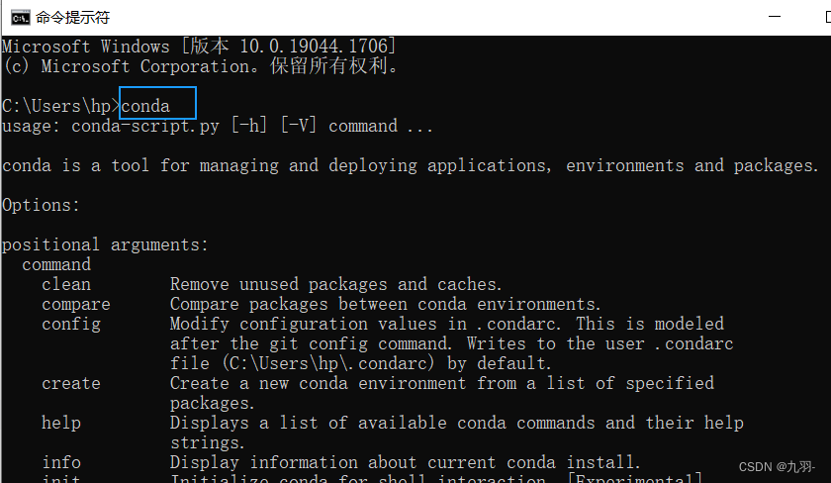Viewport: 831px width, 483px height.
Task: Click the 'positional arguments:' heading
Action: coord(105,244)
